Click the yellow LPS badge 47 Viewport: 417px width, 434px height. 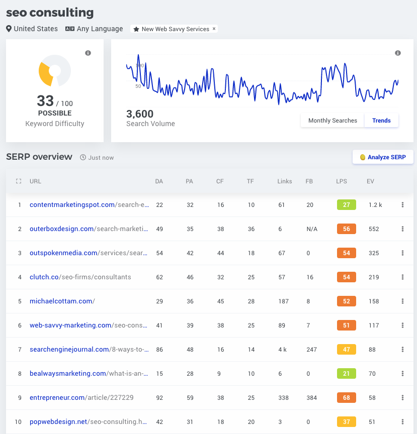point(346,349)
